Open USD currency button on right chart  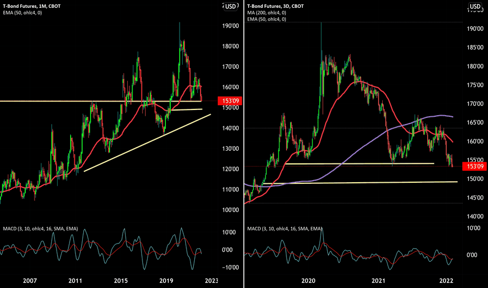[x=475, y=6]
